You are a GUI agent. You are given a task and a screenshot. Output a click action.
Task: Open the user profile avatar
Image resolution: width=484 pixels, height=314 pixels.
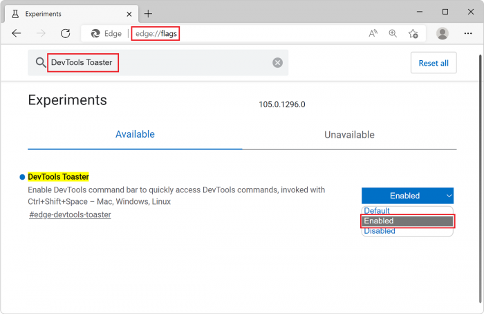pyautogui.click(x=443, y=33)
